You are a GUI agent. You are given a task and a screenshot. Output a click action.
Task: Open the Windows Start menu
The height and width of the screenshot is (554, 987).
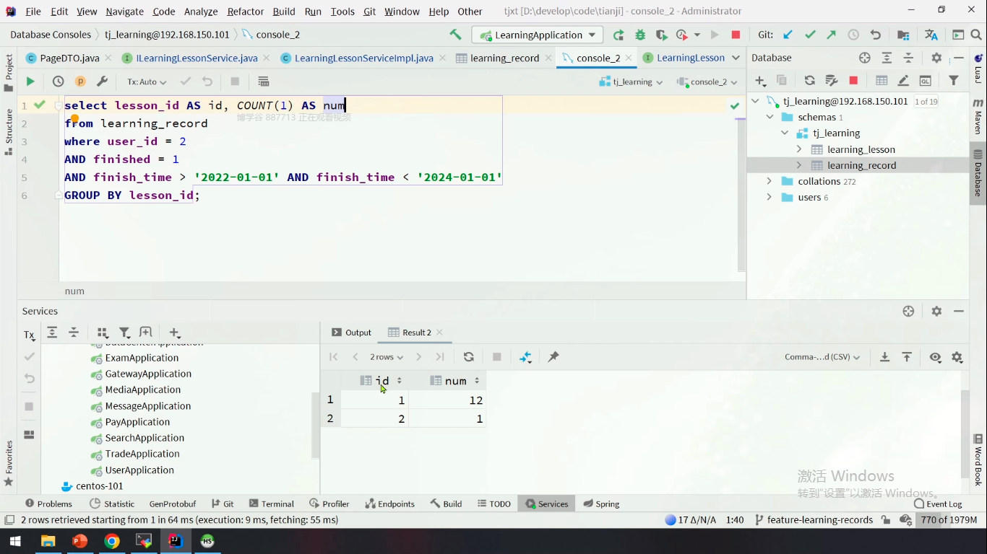[14, 540]
